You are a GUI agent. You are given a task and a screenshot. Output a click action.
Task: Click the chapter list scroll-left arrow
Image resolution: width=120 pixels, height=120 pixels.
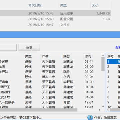108,110
